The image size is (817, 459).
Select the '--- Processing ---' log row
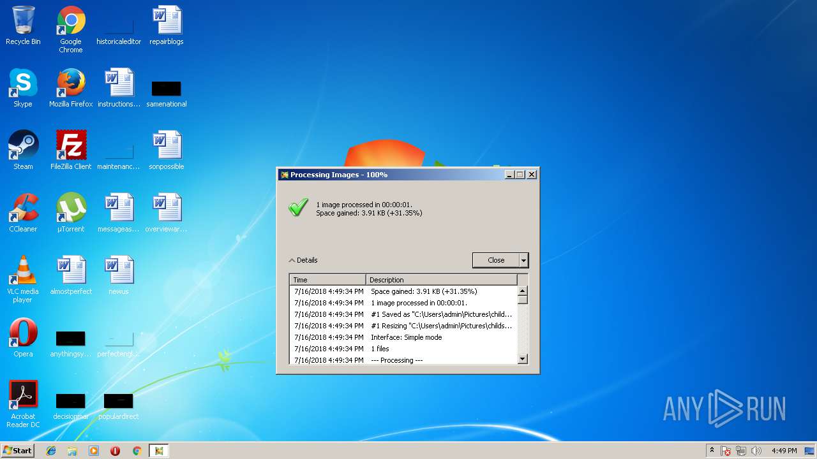[x=403, y=360]
